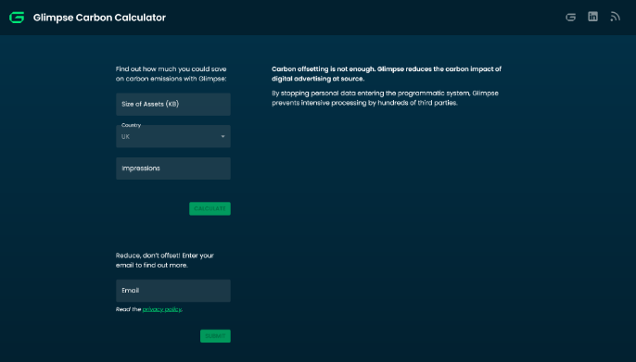Click the Calculate button
The image size is (636, 362).
210,208
